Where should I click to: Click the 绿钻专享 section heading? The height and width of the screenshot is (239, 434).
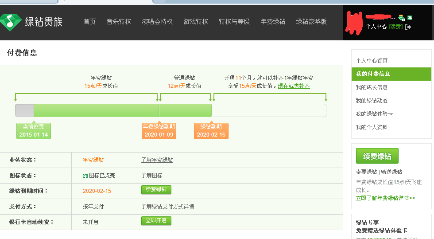click(x=367, y=222)
